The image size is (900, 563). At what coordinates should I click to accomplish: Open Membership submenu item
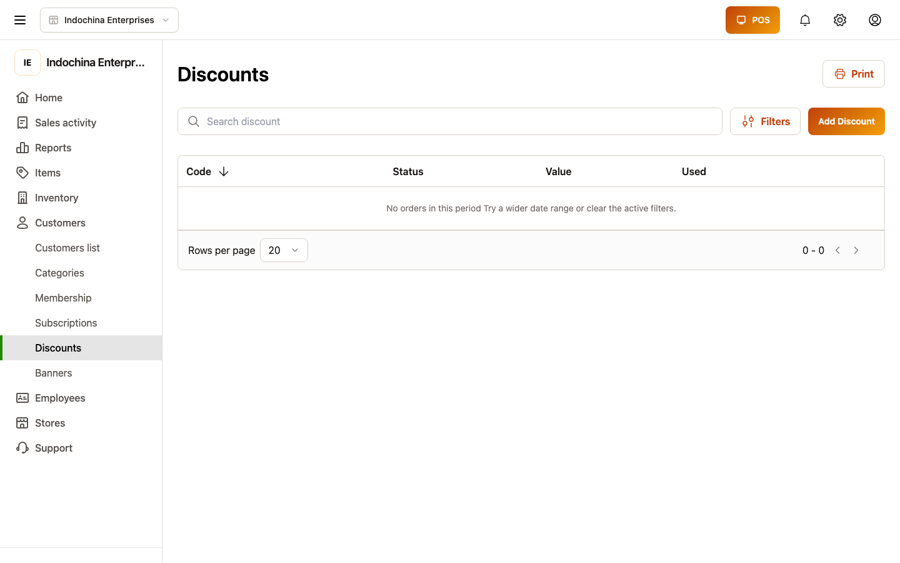[63, 298]
